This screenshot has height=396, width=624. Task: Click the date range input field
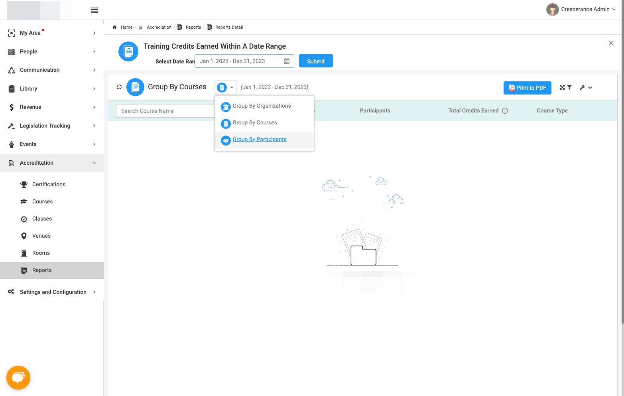244,61
